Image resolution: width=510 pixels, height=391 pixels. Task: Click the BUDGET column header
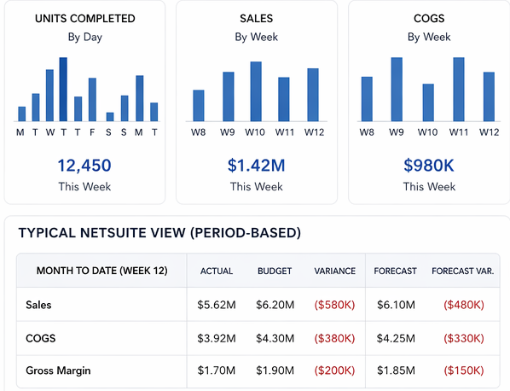[x=275, y=271]
